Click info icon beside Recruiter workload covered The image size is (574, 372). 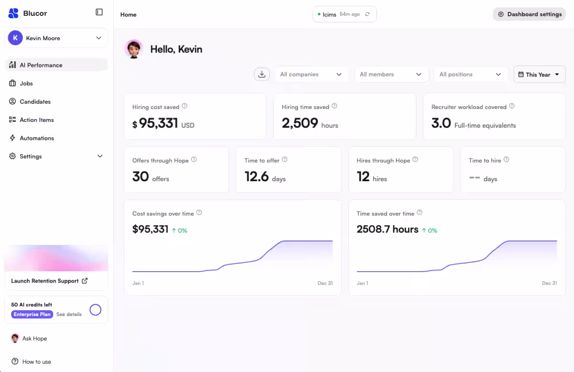point(512,106)
